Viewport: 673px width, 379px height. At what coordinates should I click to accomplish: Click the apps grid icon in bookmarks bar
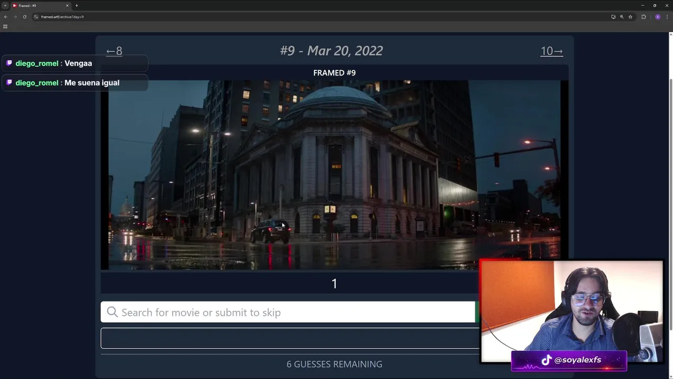click(x=5, y=26)
